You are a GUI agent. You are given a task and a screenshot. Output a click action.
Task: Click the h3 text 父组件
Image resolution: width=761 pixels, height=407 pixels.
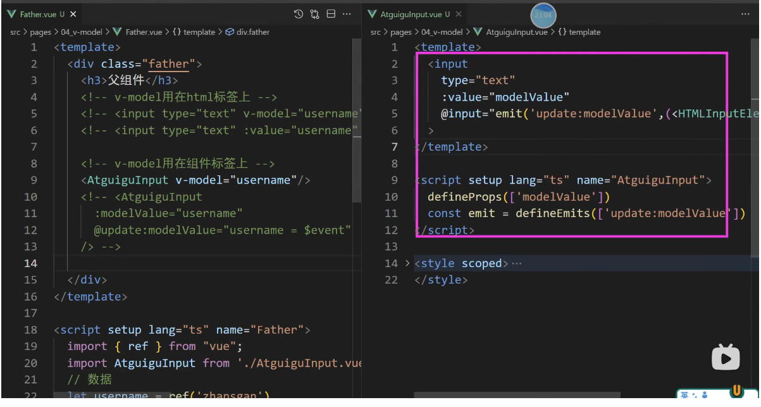(125, 80)
